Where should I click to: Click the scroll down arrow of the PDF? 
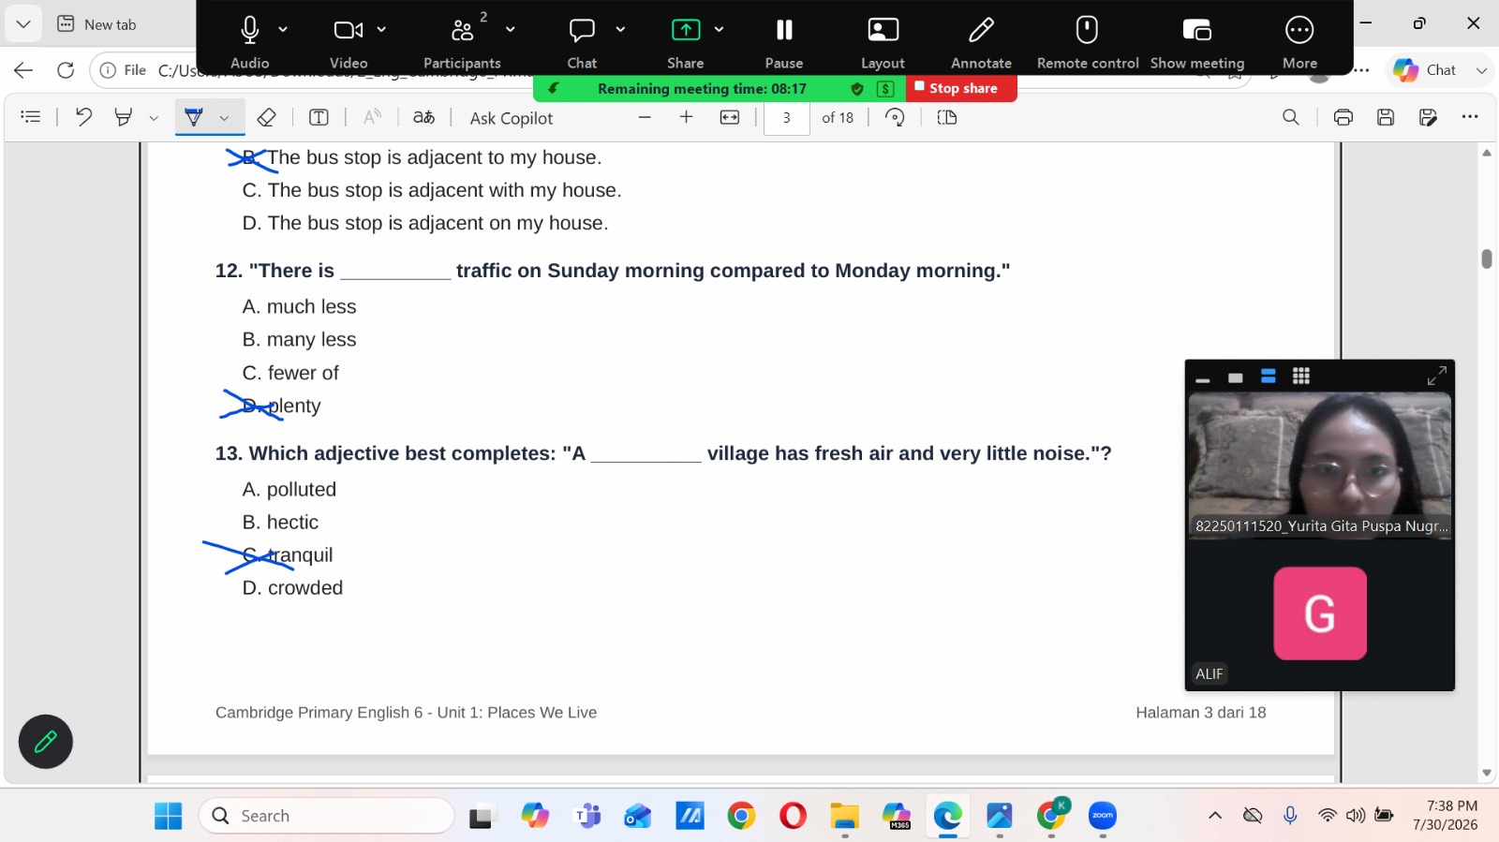pos(1487,774)
